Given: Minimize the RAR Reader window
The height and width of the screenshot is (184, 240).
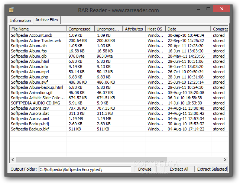Looking at the screenshot, I should [x=198, y=9].
